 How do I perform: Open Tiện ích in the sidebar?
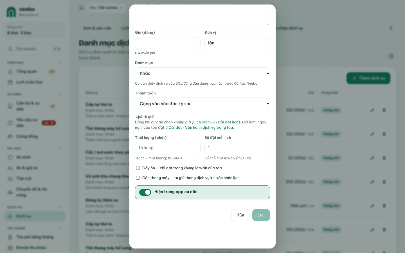pyautogui.click(x=35, y=179)
